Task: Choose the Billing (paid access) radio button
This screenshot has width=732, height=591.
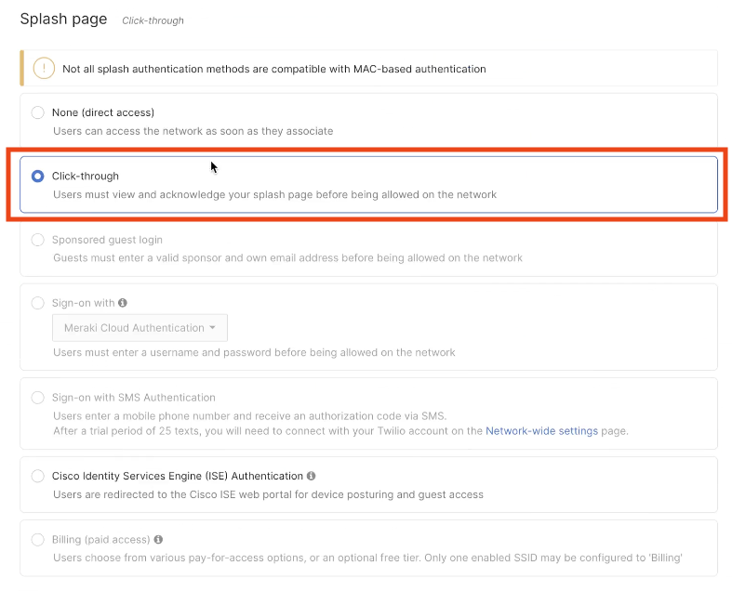Action: [x=37, y=539]
